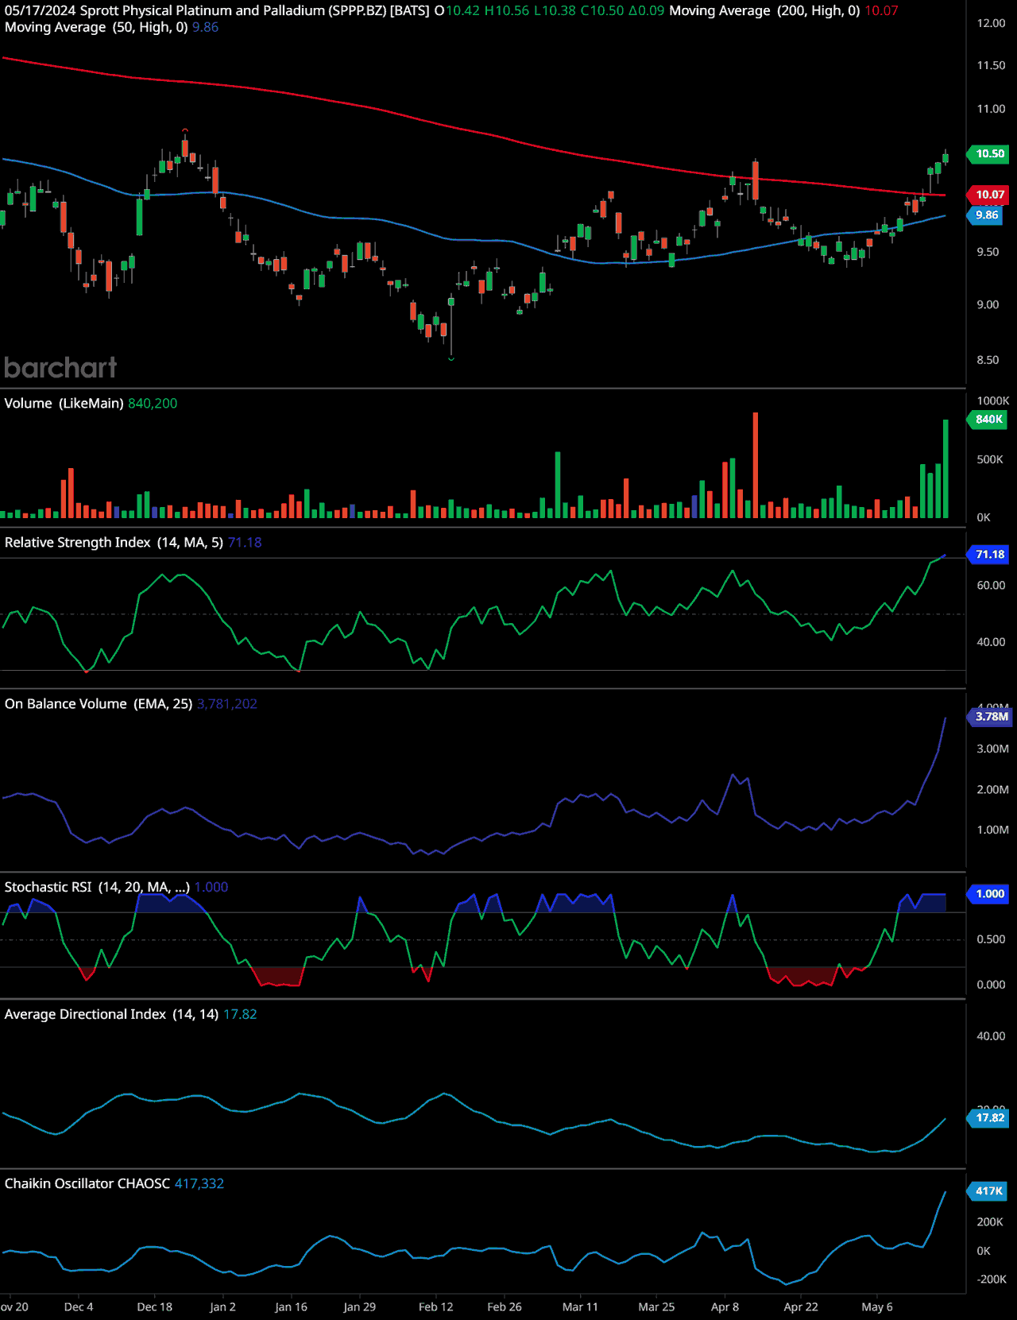This screenshot has width=1017, height=1320.
Task: Click the 11.00 price axis label
Action: click(x=991, y=109)
